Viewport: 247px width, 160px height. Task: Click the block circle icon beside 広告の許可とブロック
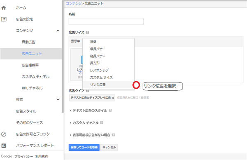(x=4, y=134)
